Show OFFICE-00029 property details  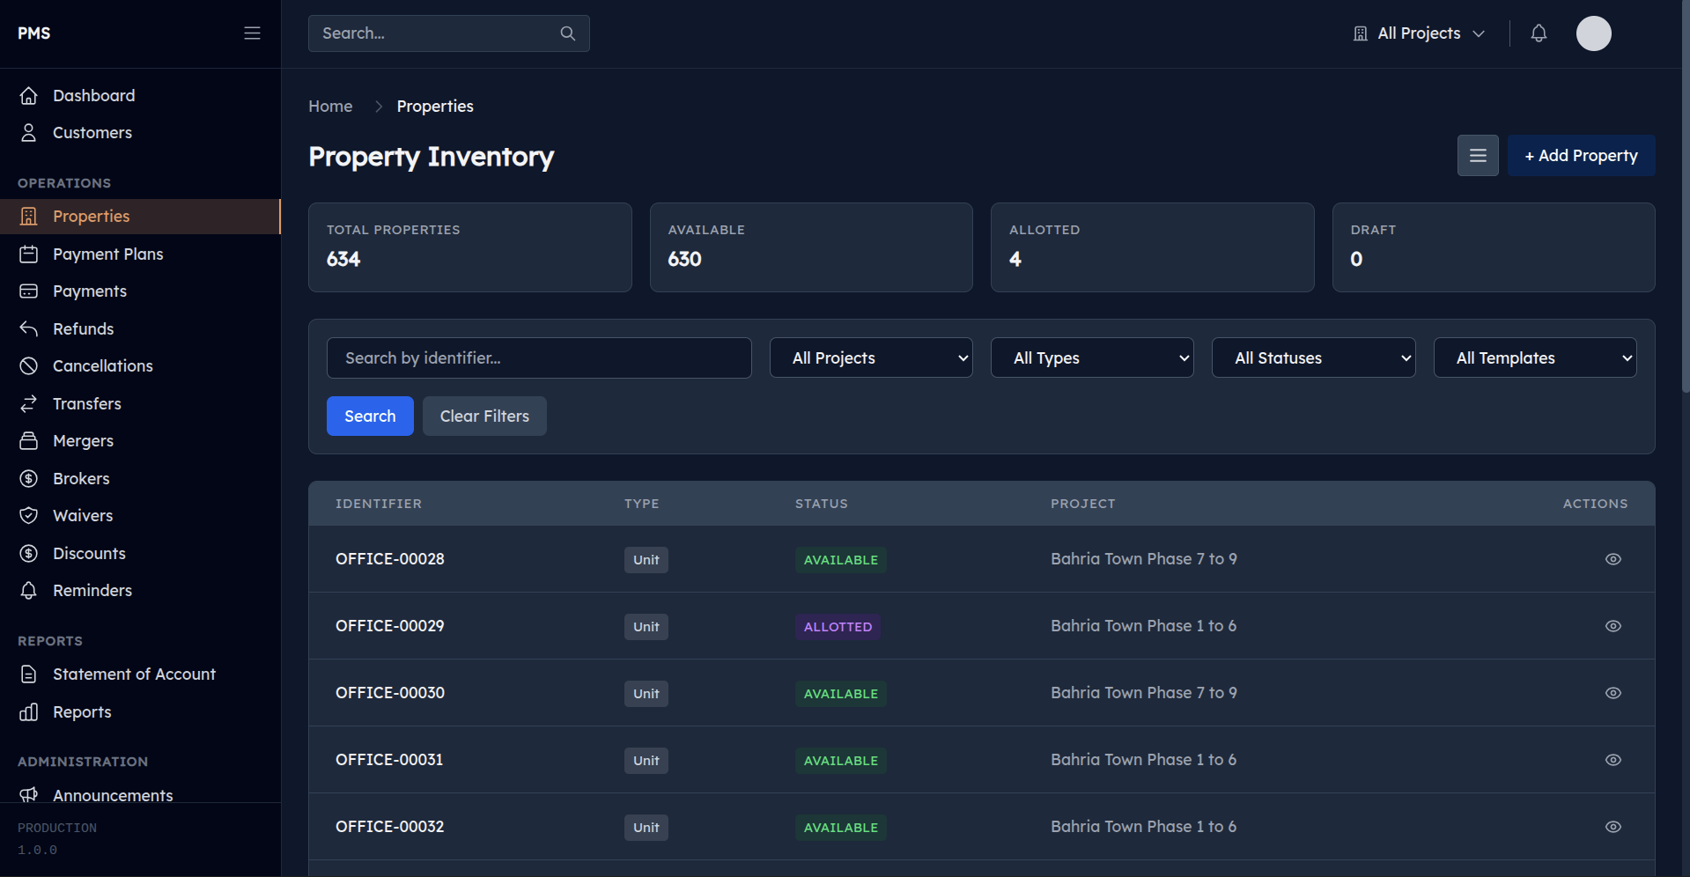coord(1613,626)
